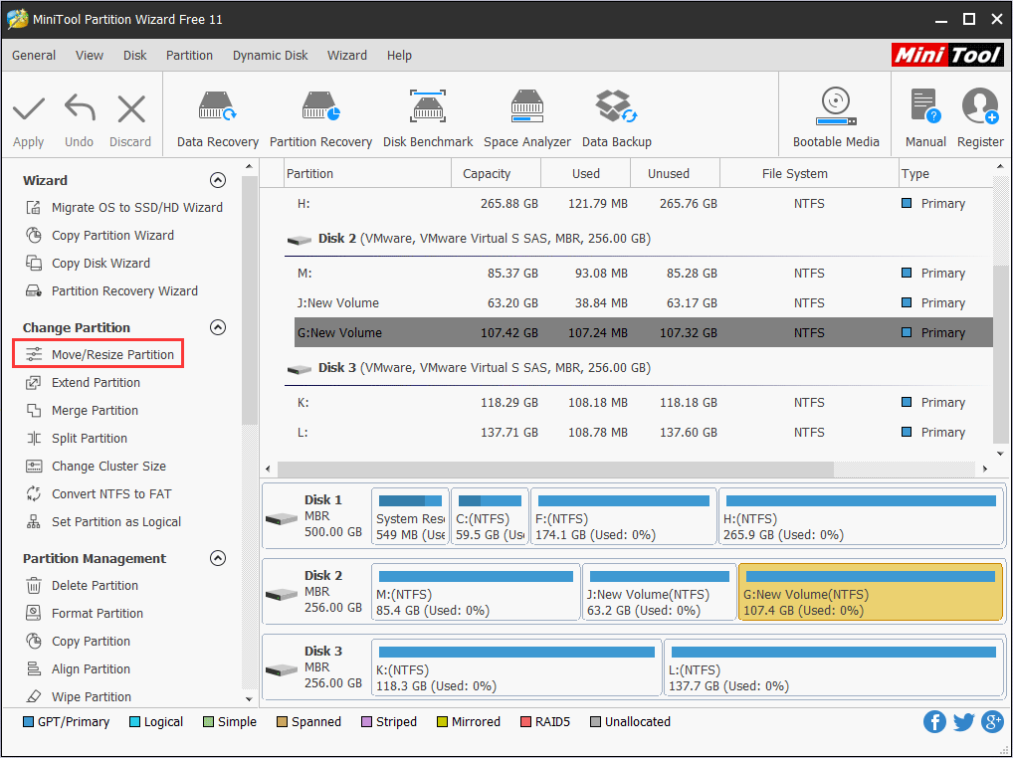Sort by the Unused column header

675,174
